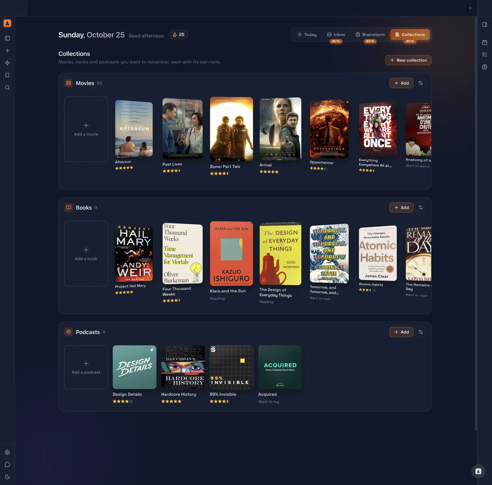This screenshot has width=492, height=485.
Task: Toggle the right panel layout icon
Action: click(485, 25)
